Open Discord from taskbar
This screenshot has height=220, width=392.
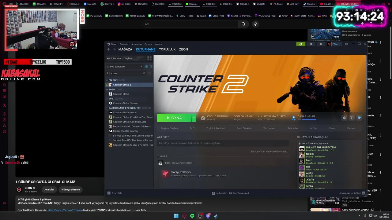point(208,216)
